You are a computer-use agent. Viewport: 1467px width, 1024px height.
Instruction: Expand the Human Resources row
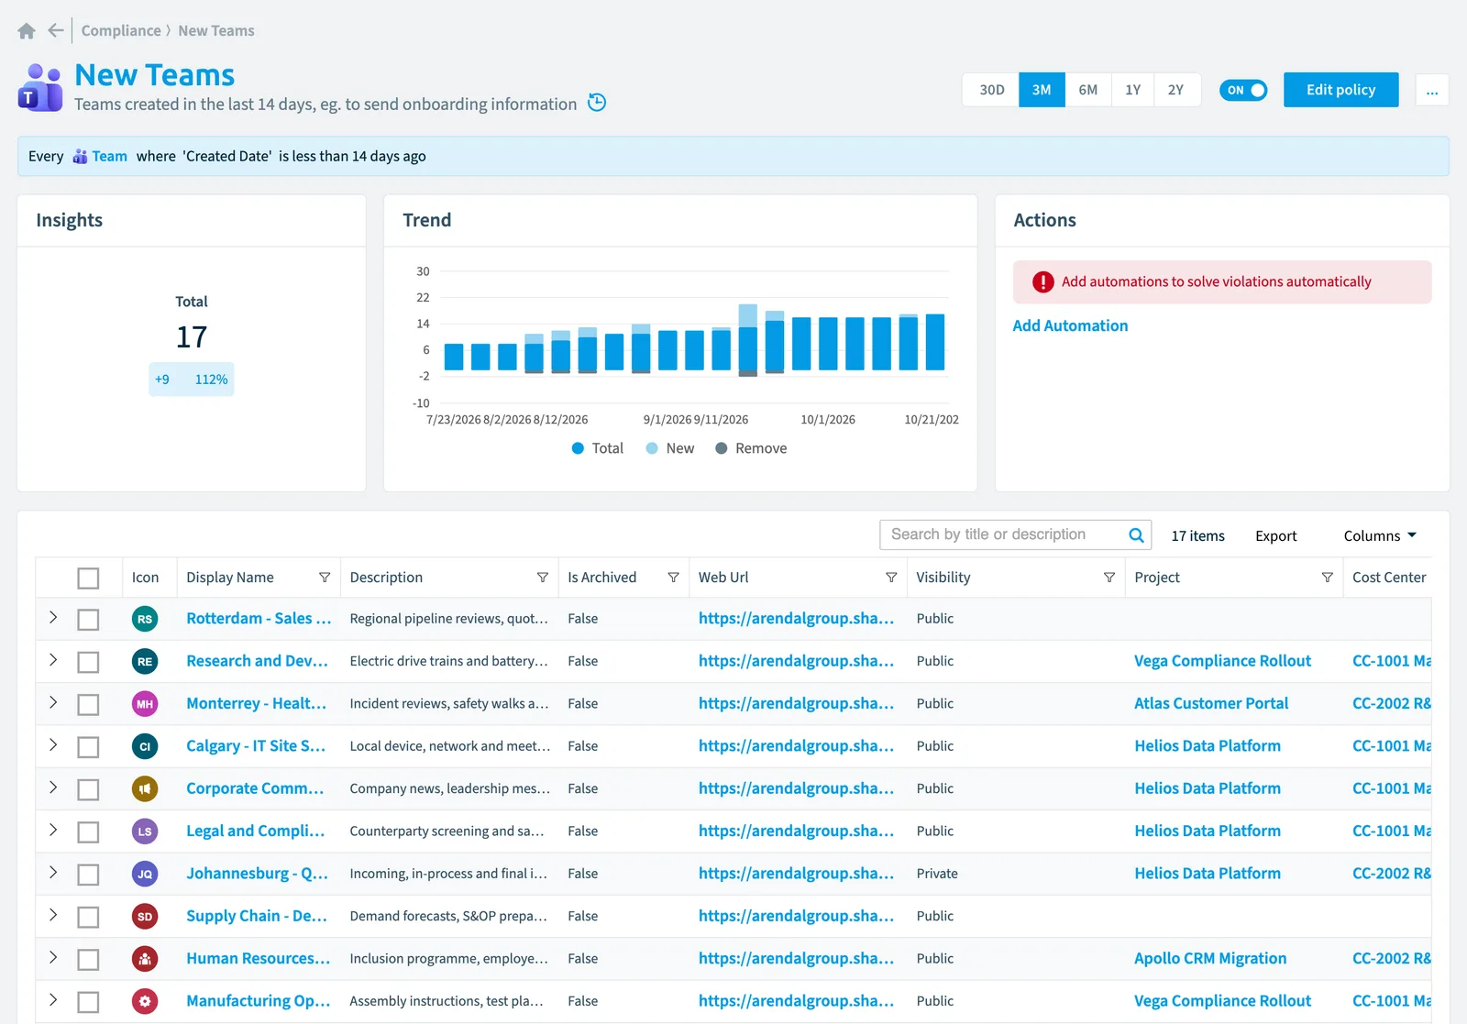tap(53, 958)
